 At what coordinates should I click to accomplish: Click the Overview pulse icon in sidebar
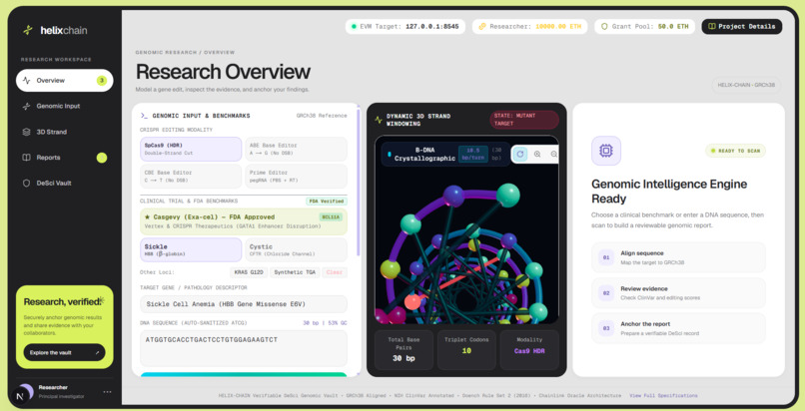tap(27, 81)
